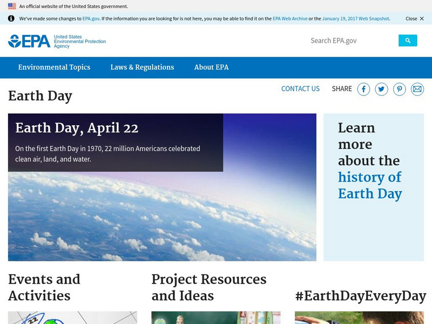Viewport: 432px width, 324px height.
Task: Share this page by email icon
Action: [417, 89]
